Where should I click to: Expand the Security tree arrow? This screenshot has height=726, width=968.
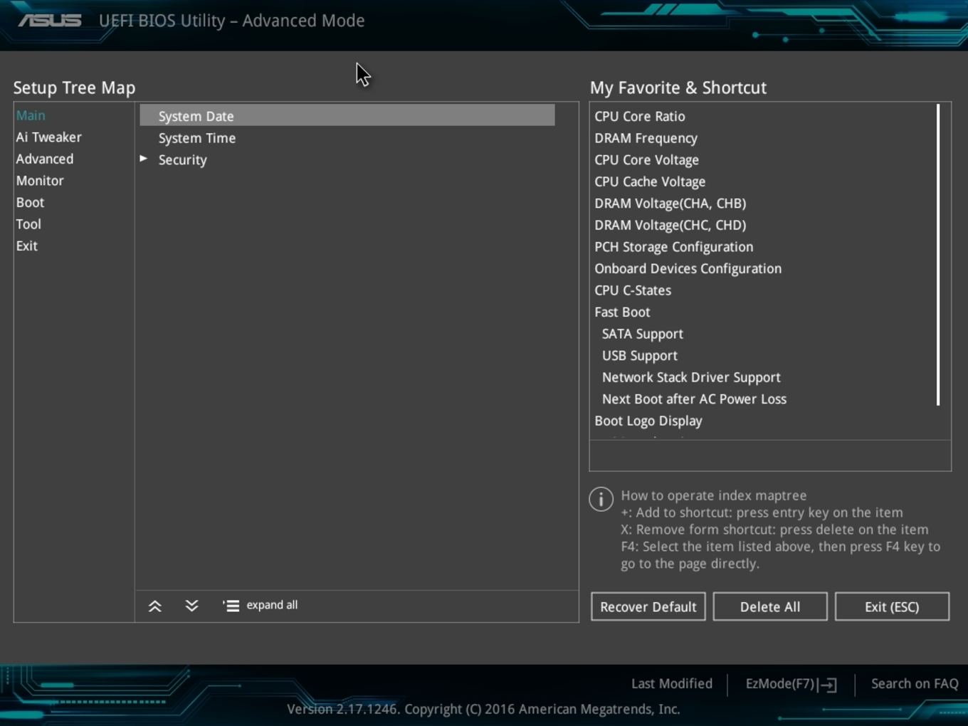click(144, 159)
